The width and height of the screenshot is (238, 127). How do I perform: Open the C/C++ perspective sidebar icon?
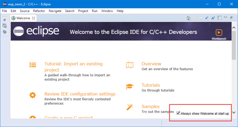5,26
